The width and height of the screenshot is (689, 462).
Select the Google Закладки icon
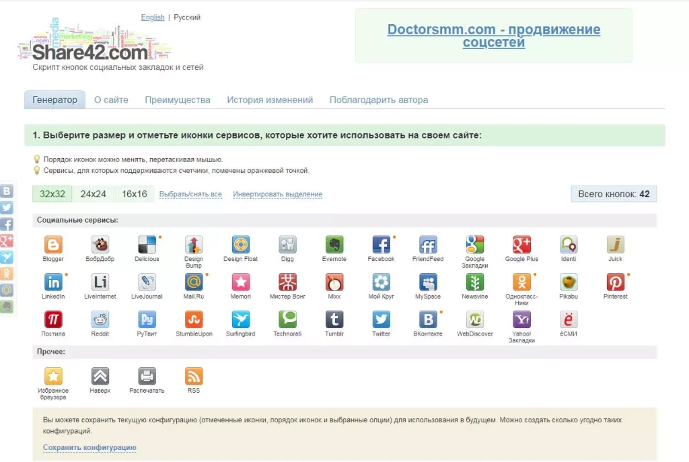(475, 245)
